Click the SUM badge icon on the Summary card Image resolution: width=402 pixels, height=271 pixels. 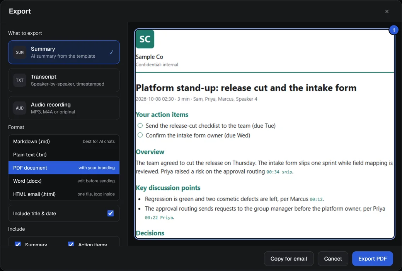(20, 52)
